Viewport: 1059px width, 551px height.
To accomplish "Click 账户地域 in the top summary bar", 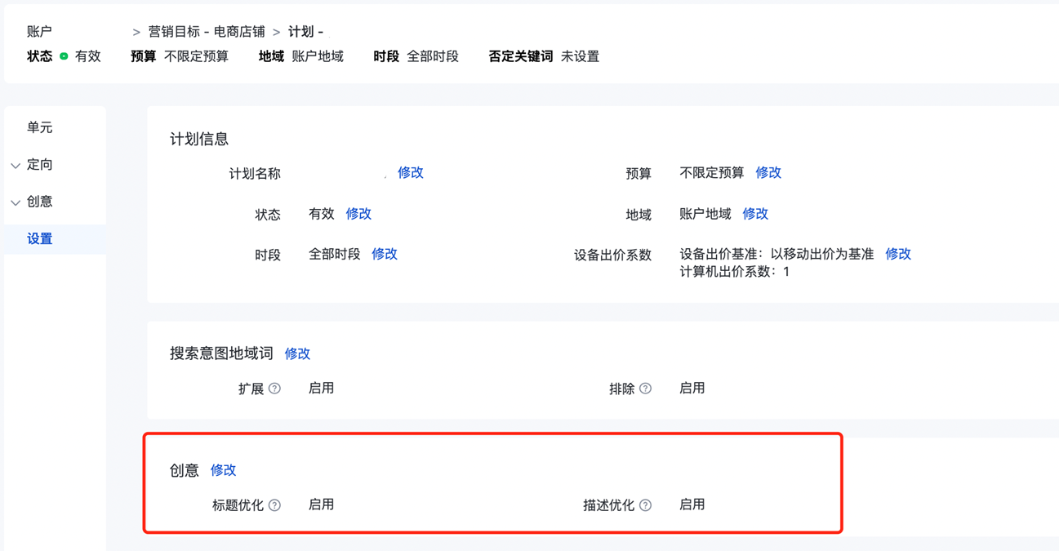I will [x=318, y=56].
